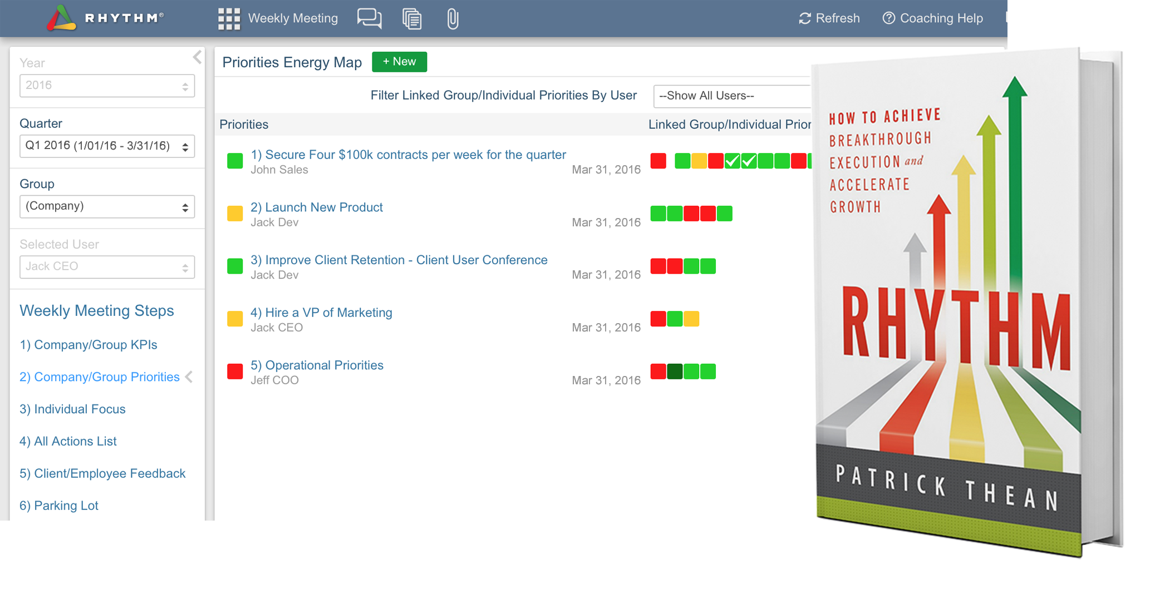Click first checkmarked green square in Secure Four row
1150x594 pixels.
click(x=733, y=161)
